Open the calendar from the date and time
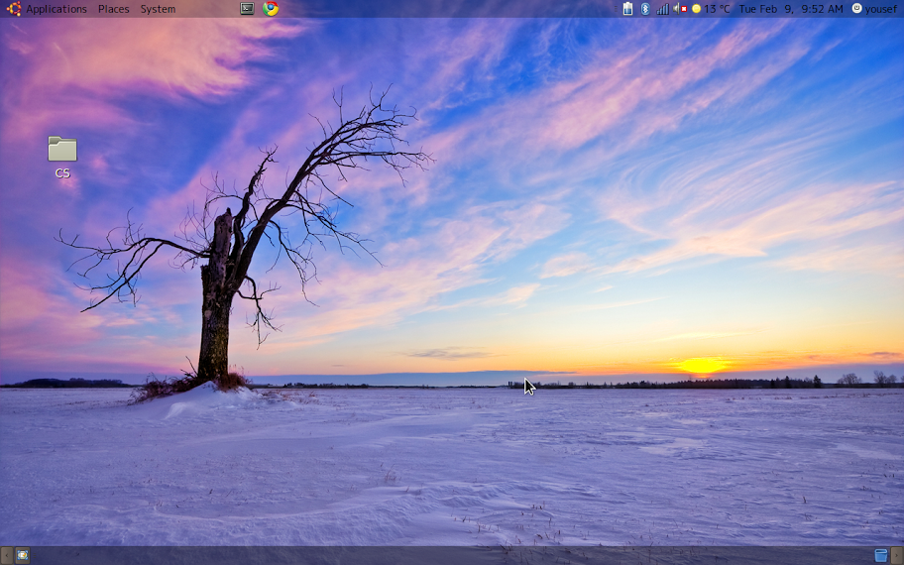The height and width of the screenshot is (565, 904). [x=791, y=9]
